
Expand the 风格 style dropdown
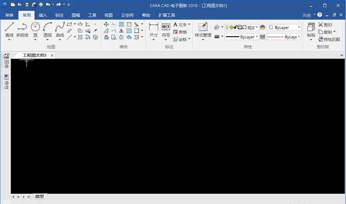coord(314,15)
